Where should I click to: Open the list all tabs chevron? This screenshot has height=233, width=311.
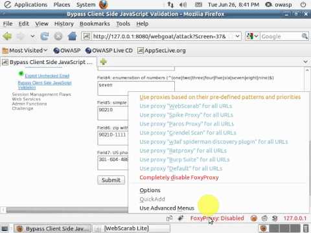pyautogui.click(x=305, y=62)
